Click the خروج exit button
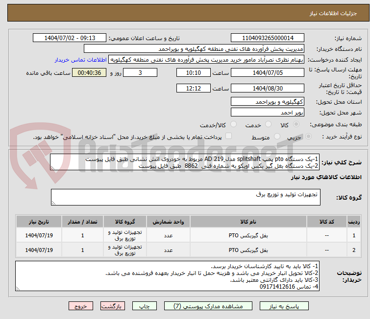Image resolution: width=370 pixels, height=319 pixels. coord(81,306)
